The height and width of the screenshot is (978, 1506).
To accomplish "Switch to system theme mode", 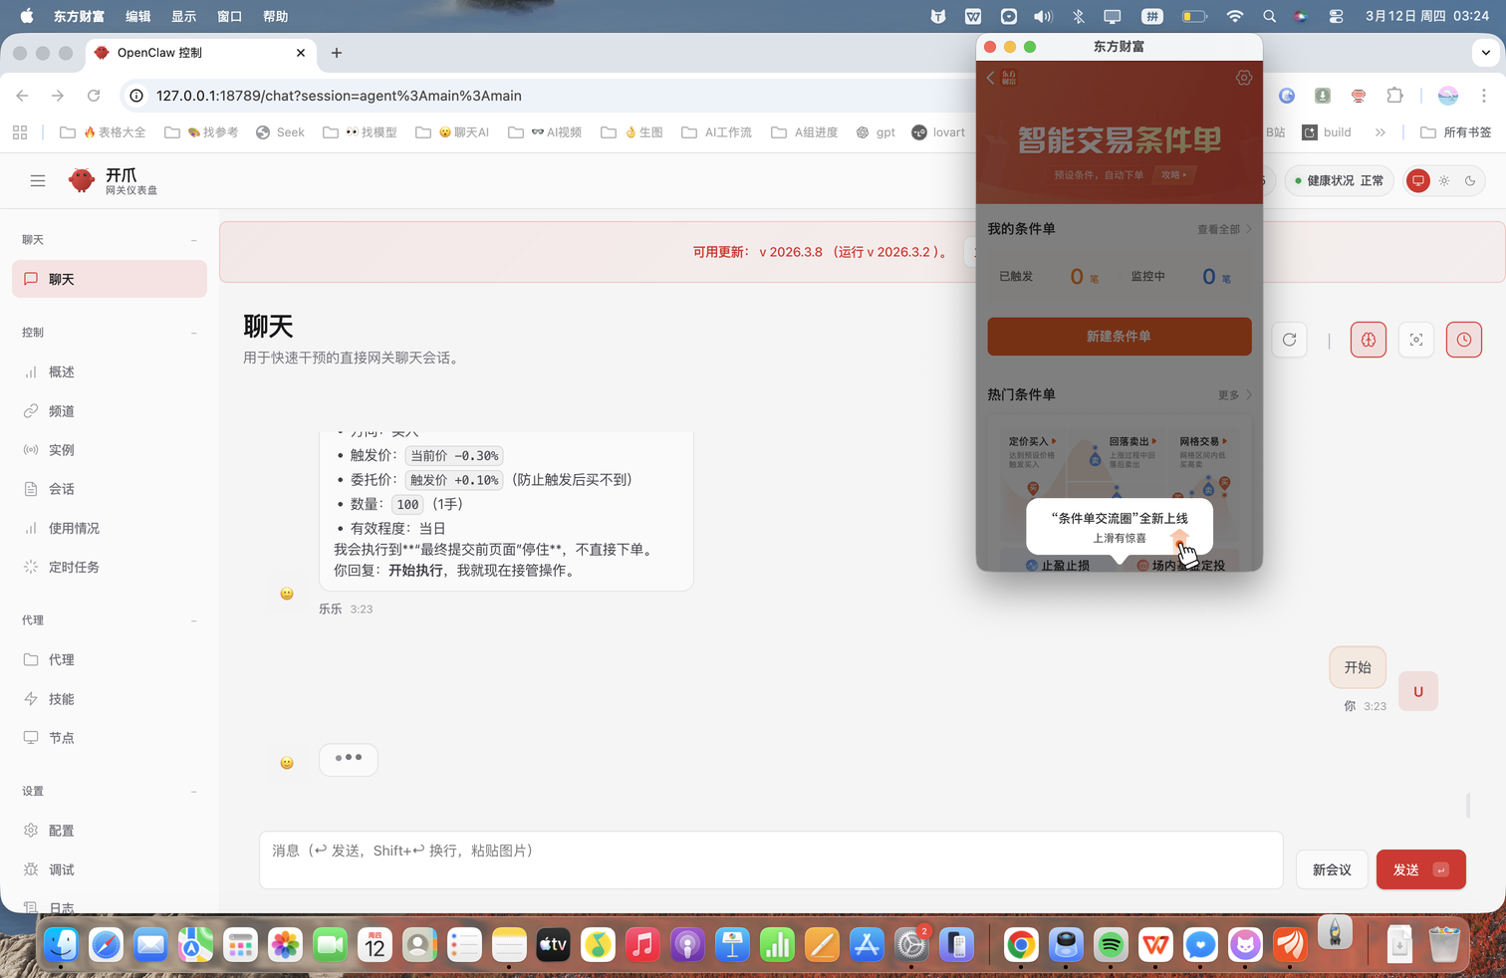I will point(1417,181).
